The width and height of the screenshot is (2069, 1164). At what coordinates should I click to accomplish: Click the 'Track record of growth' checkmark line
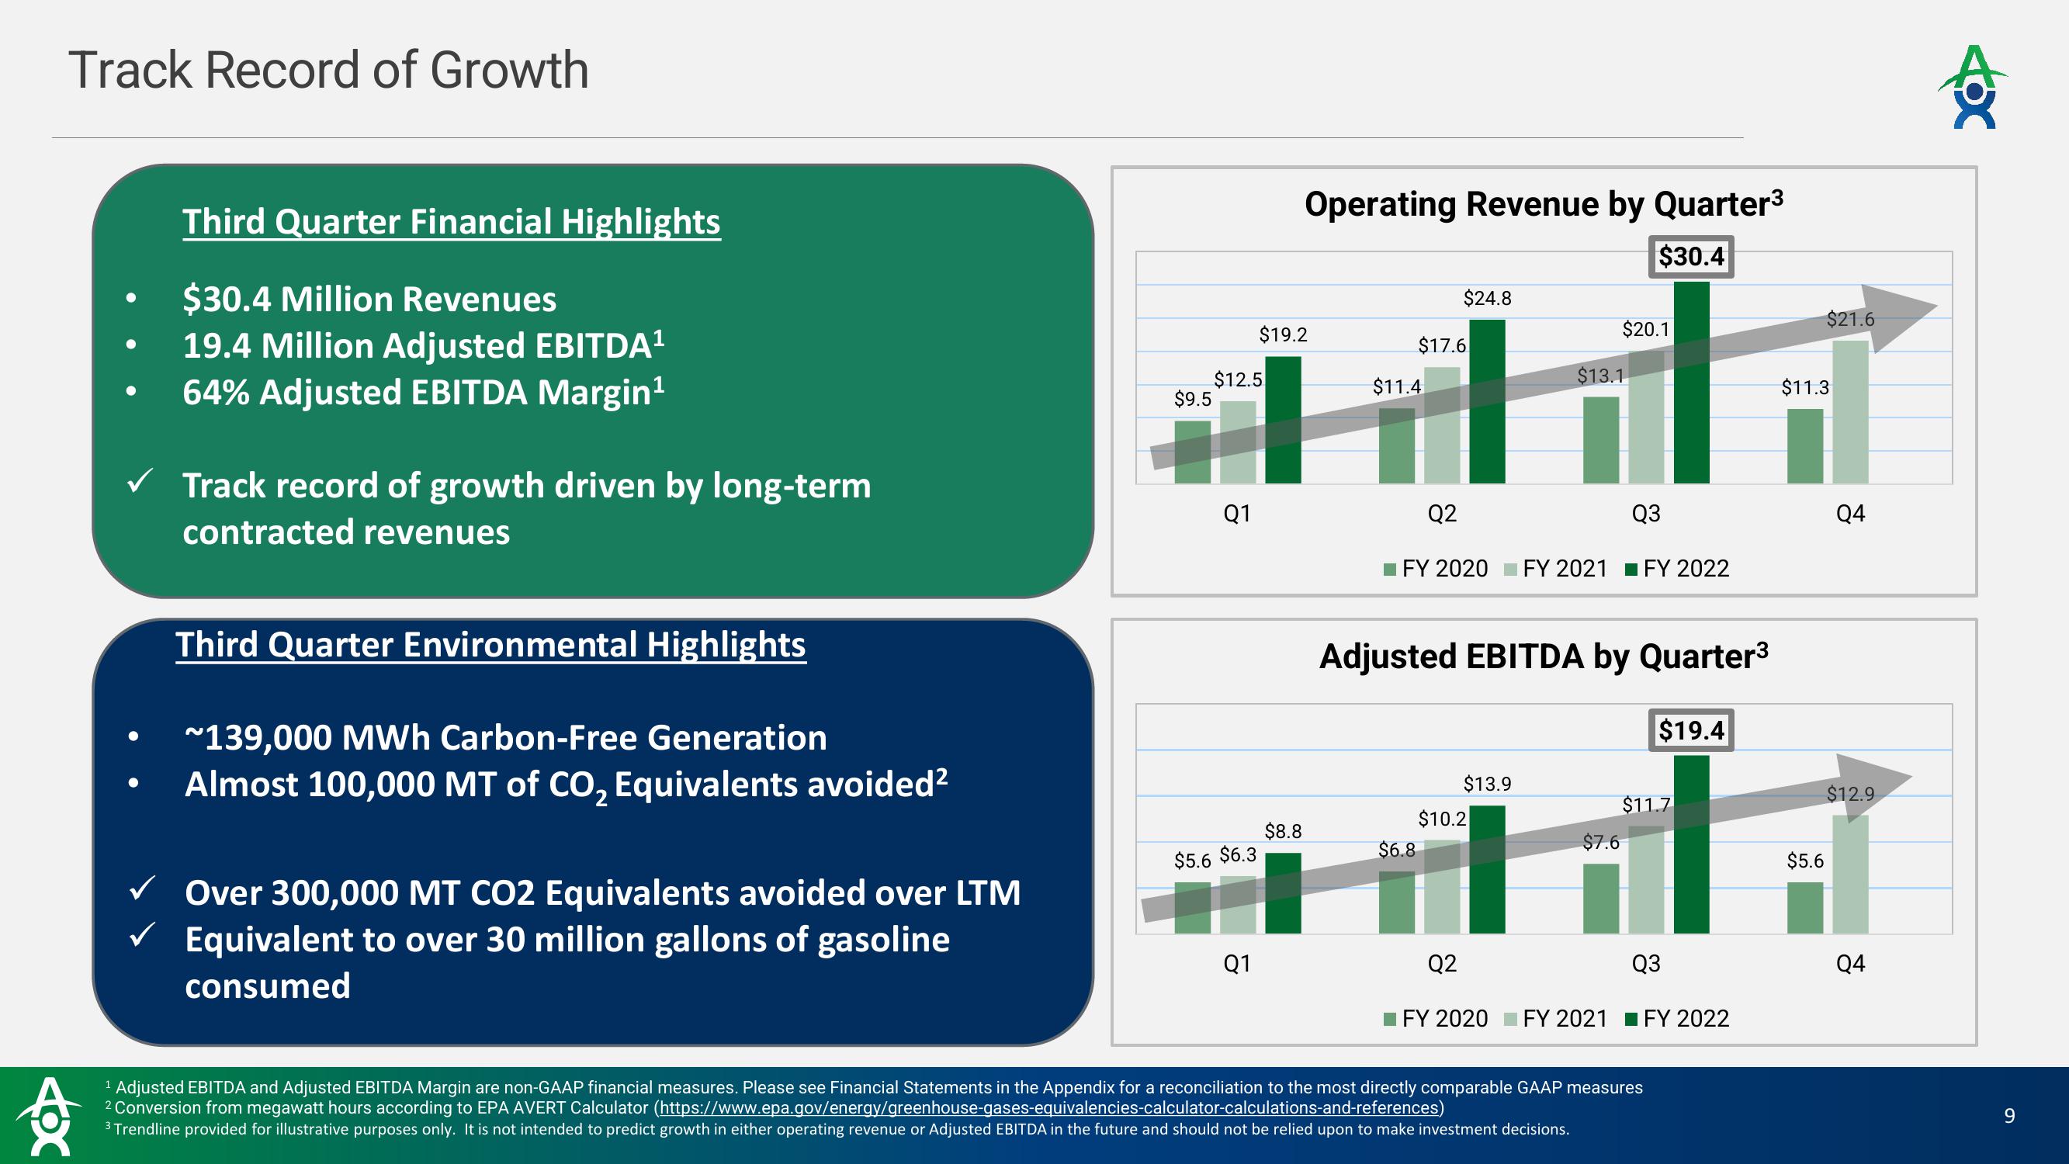[x=527, y=508]
